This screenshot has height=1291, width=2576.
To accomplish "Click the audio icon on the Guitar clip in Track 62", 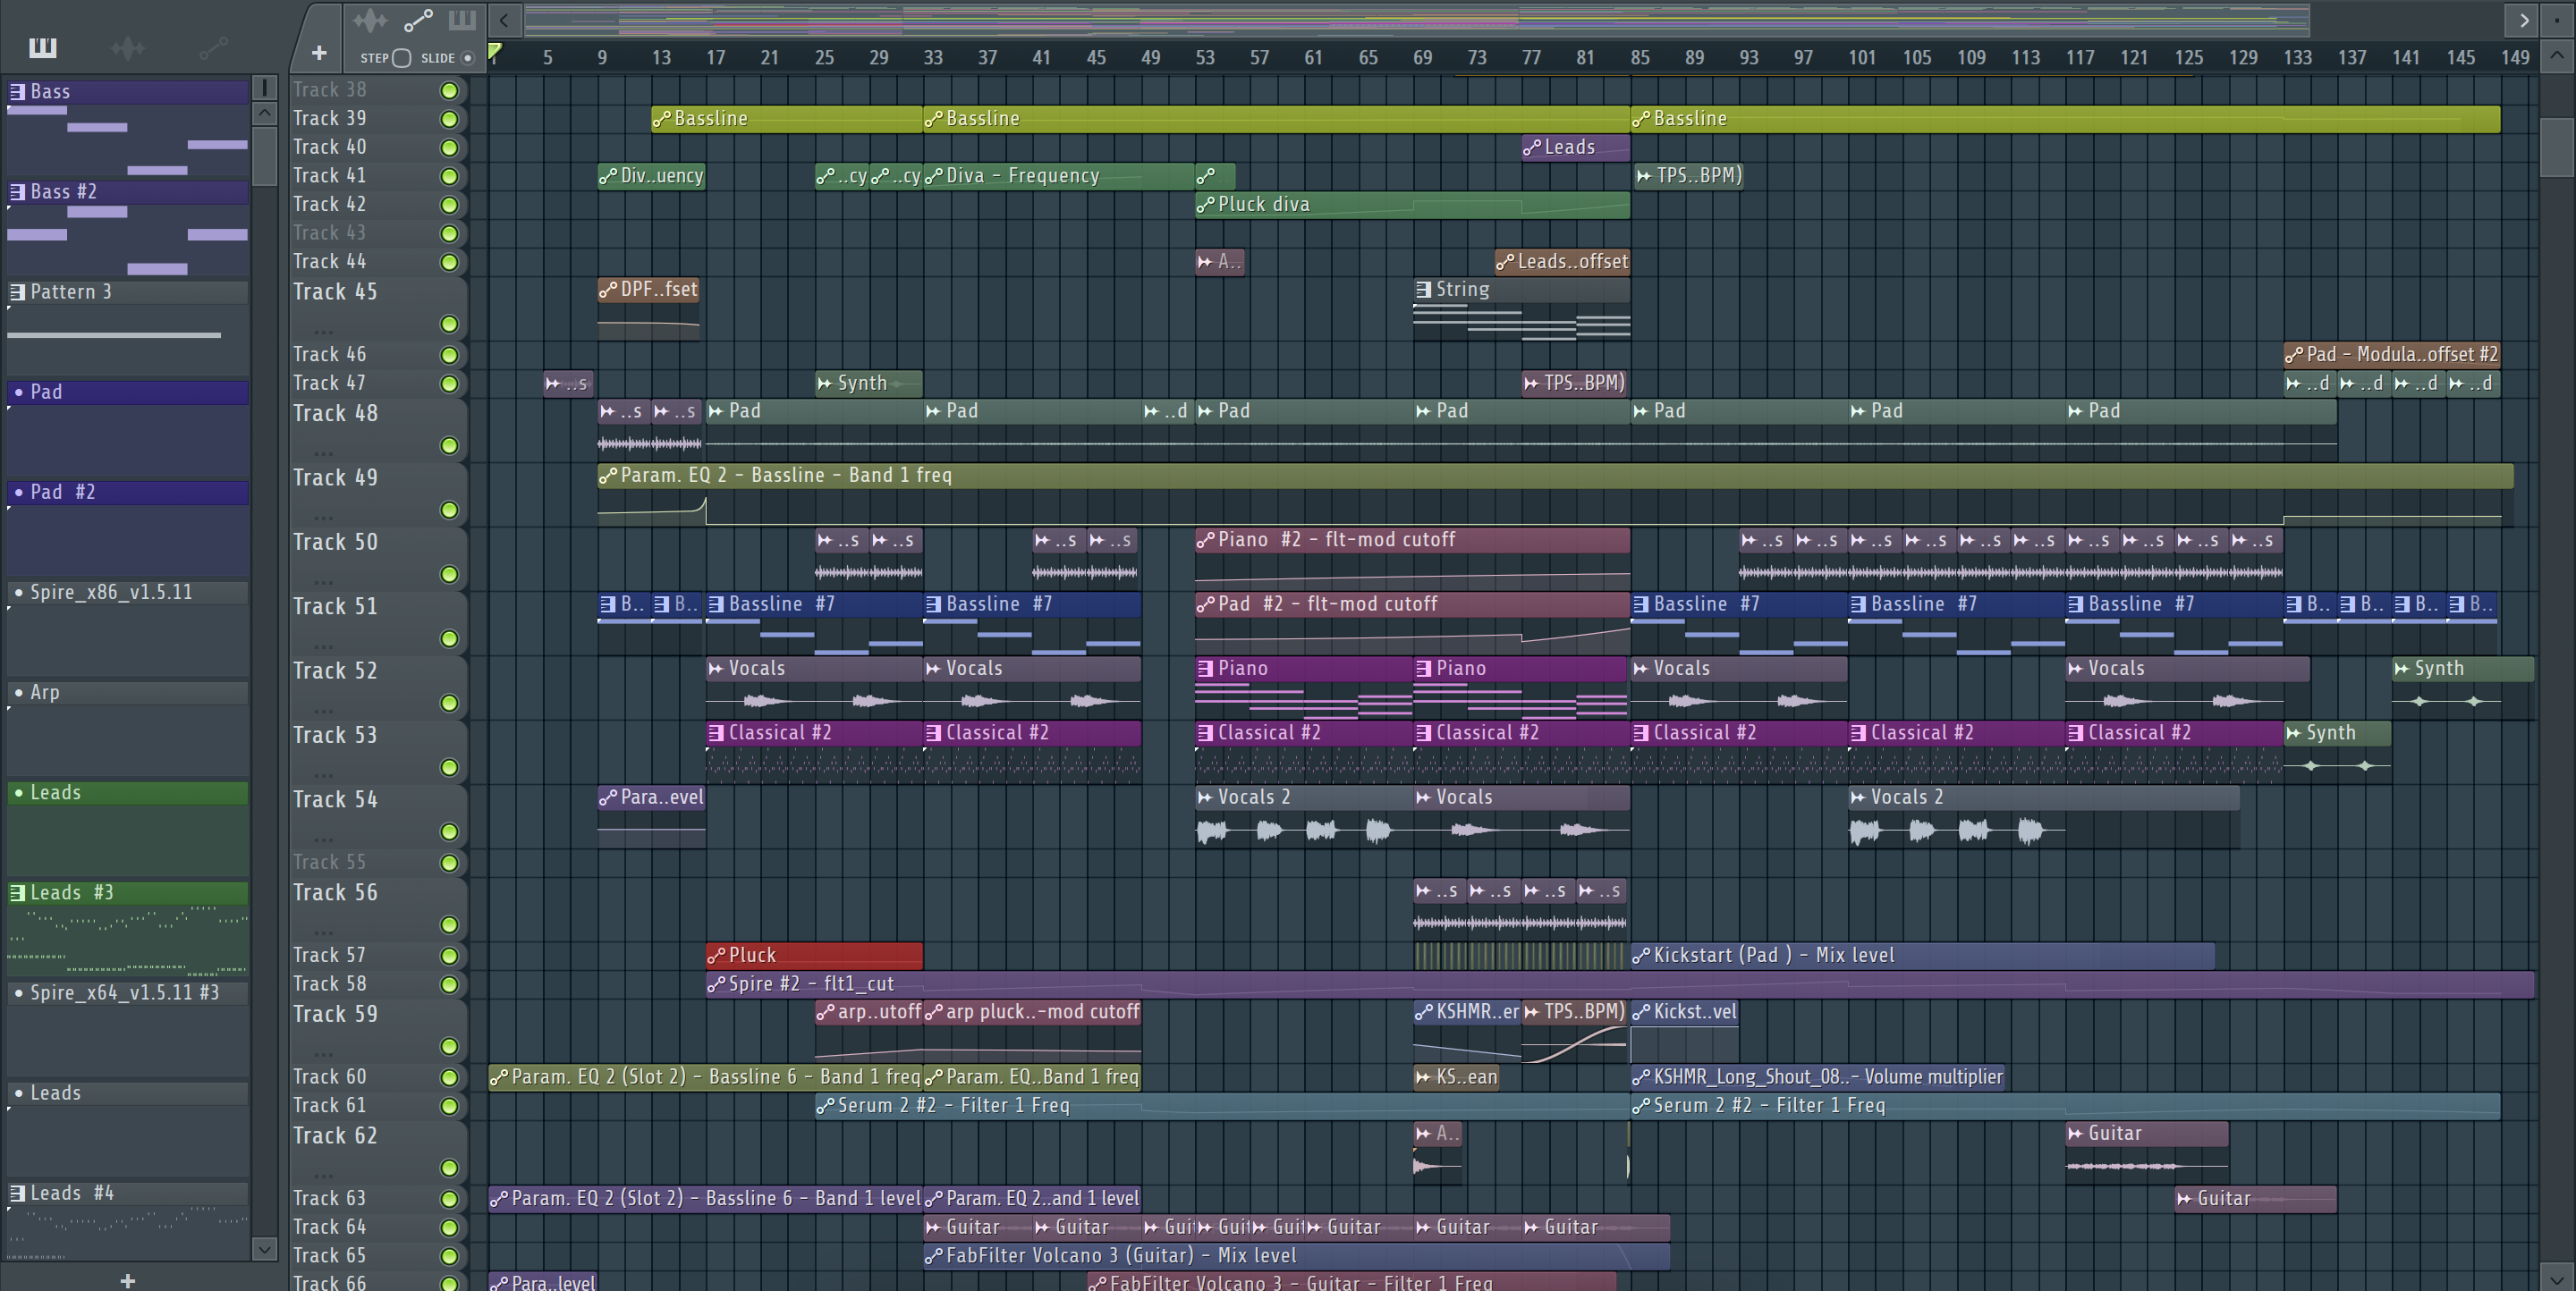I will coord(2075,1135).
